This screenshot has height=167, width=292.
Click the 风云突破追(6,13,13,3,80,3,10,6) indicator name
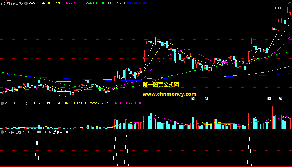point(28,132)
